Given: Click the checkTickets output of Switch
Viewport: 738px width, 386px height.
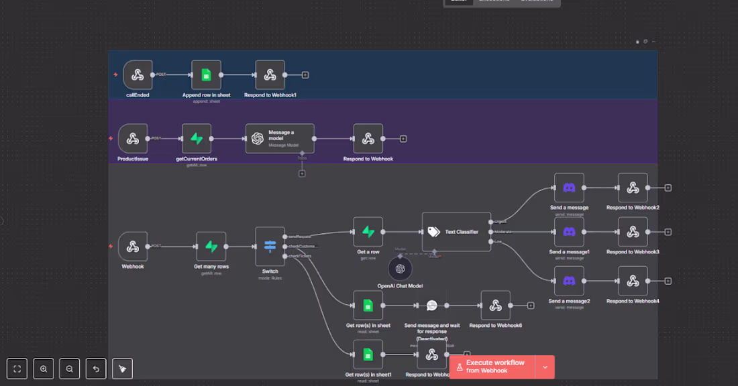Looking at the screenshot, I should [x=284, y=256].
